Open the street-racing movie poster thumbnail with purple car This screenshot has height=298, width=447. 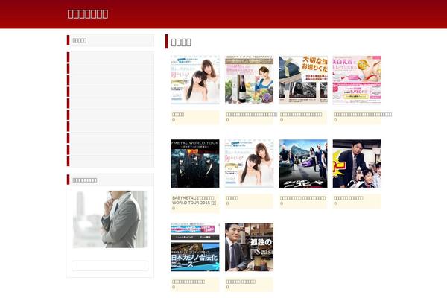[303, 163]
